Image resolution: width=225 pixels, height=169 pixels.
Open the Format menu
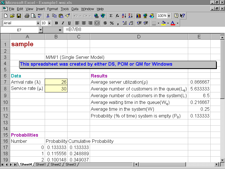[53, 9]
